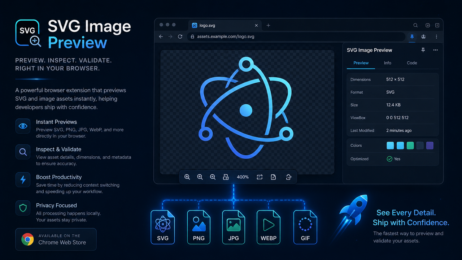Click the document page icon in the zoom toolbar
The width and height of the screenshot is (462, 260).
273,177
